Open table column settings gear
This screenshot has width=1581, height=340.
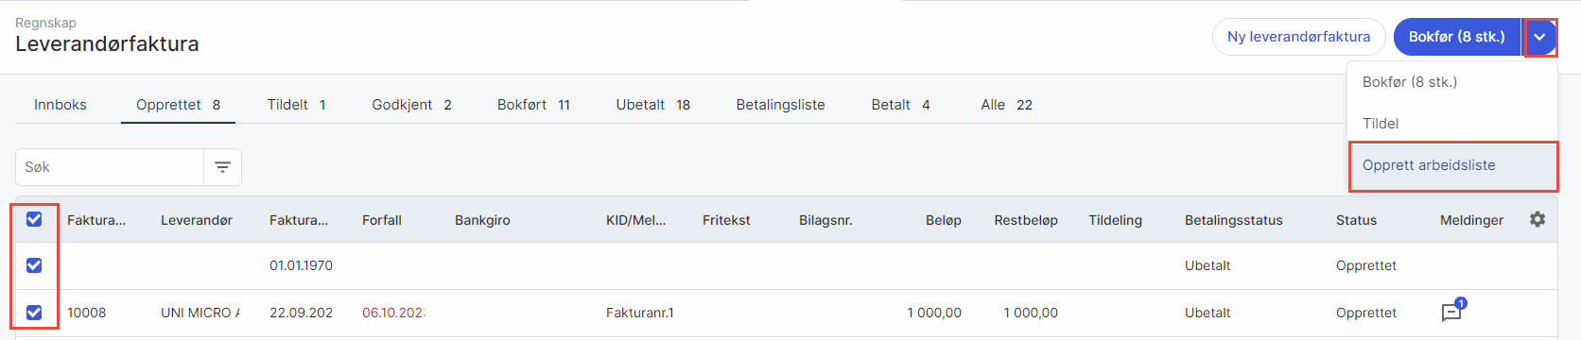click(1538, 219)
